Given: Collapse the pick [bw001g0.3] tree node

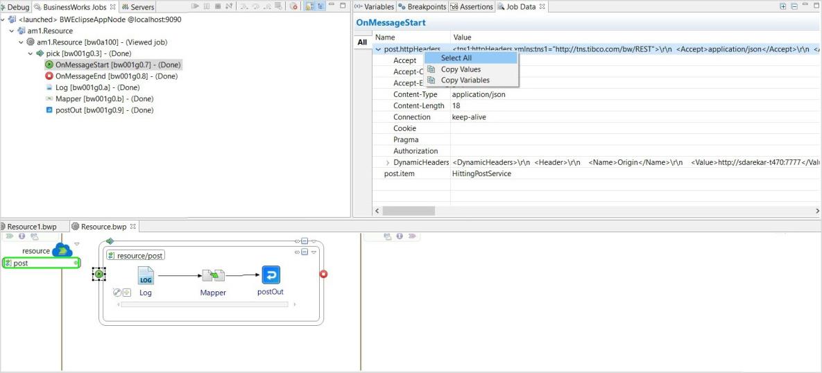Looking at the screenshot, I should tap(31, 53).
